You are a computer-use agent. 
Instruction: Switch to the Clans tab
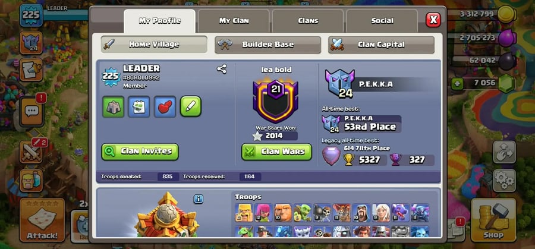pos(308,21)
